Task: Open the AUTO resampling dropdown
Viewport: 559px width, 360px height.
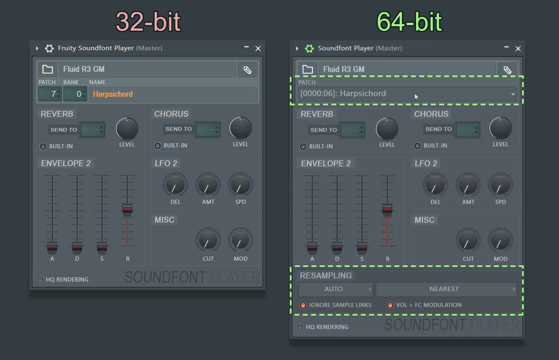Action: [x=336, y=289]
